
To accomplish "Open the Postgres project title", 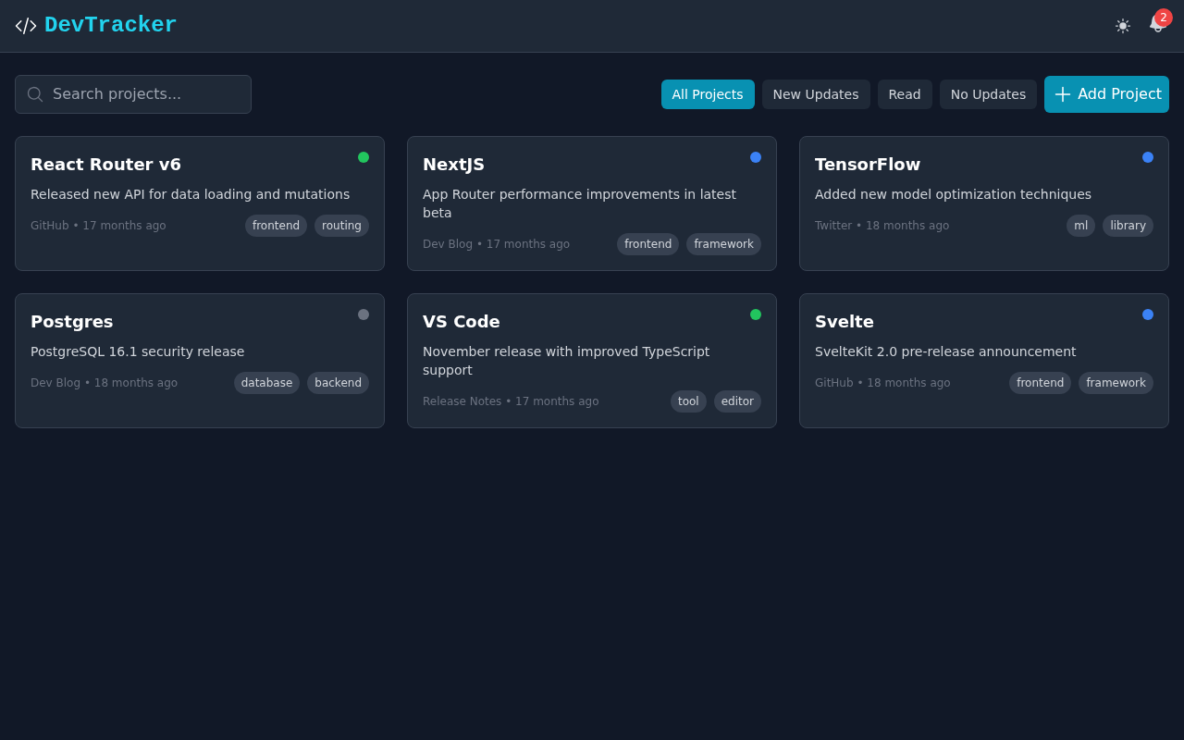I will pos(72,322).
